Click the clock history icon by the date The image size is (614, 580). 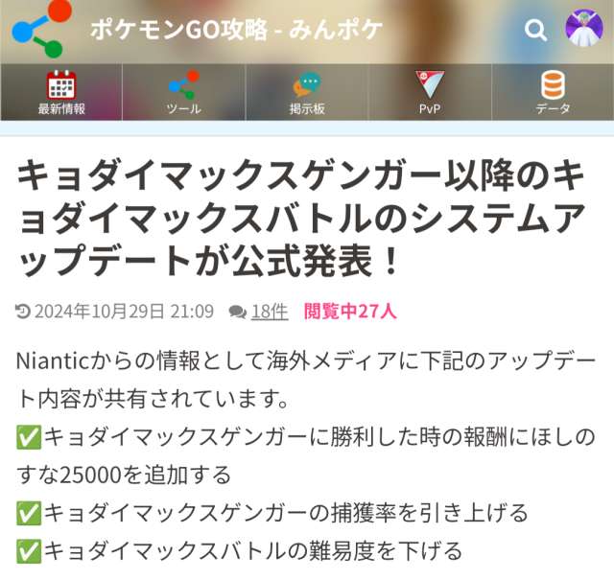(23, 312)
